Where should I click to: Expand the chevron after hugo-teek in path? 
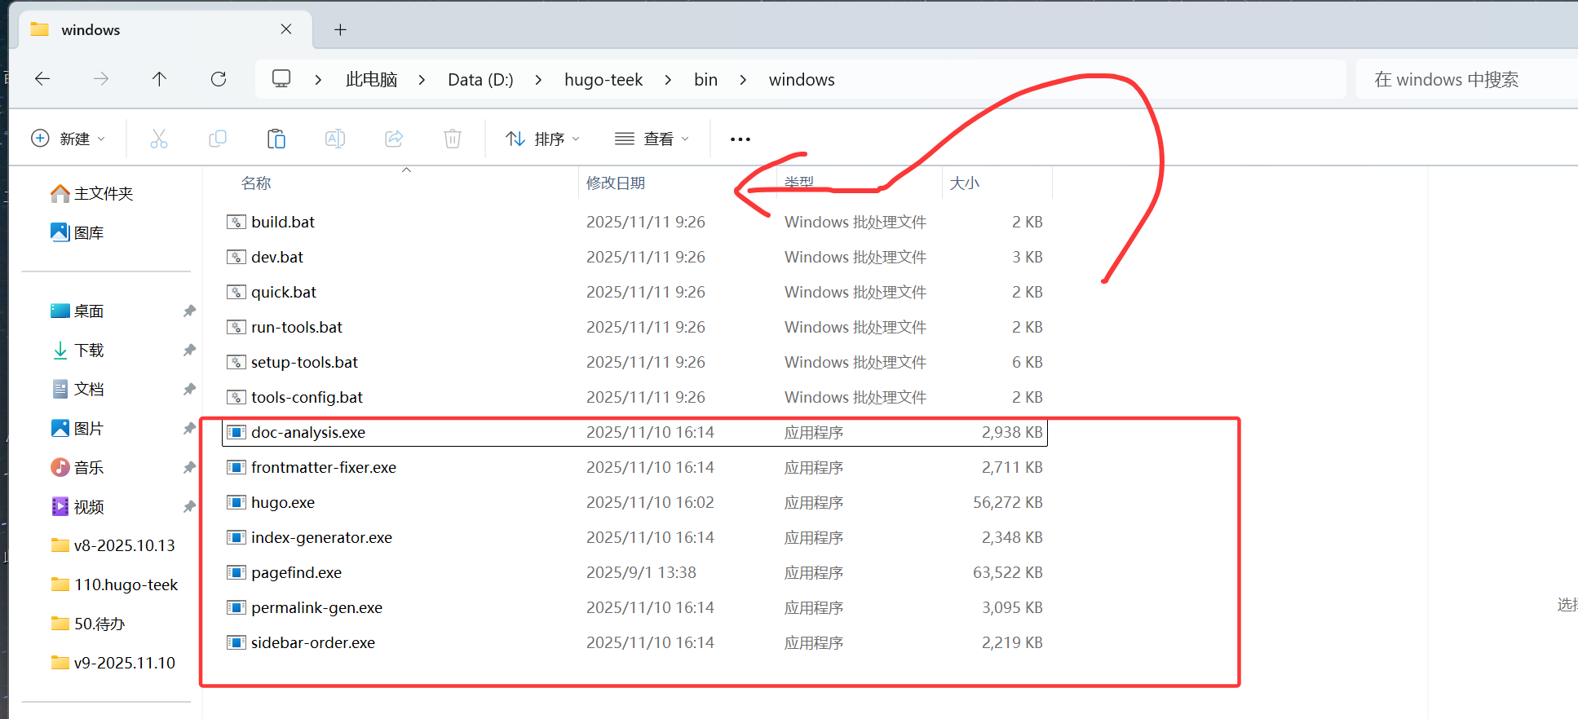click(669, 80)
